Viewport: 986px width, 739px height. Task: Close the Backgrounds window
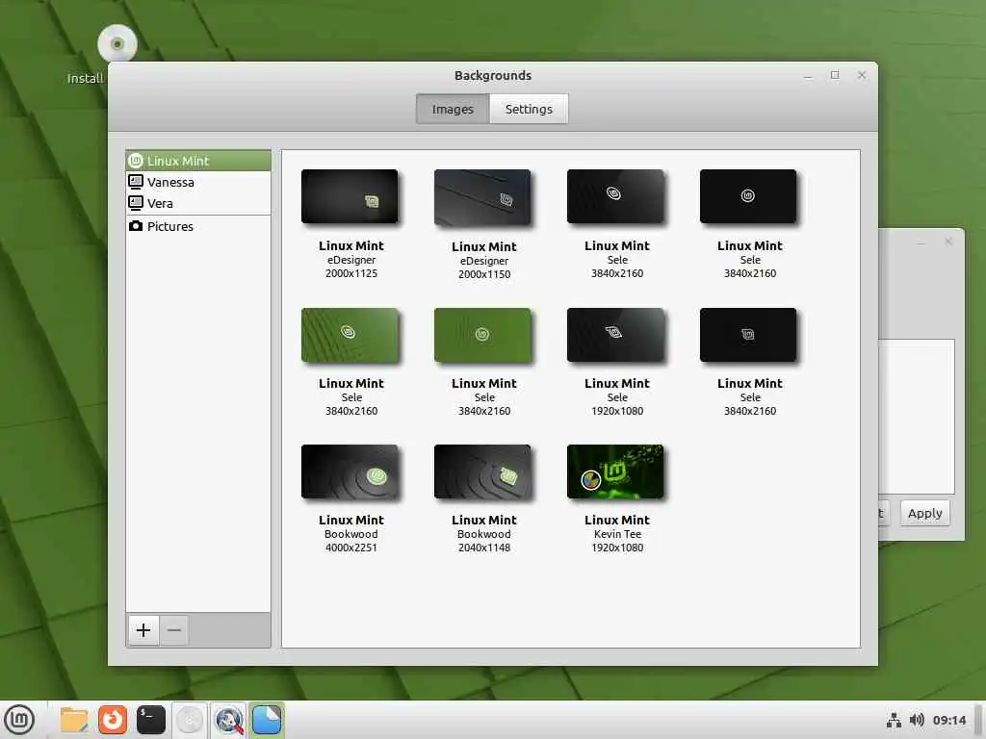click(862, 75)
